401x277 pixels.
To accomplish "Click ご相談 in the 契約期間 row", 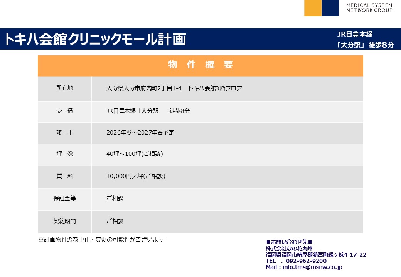I will (115, 221).
